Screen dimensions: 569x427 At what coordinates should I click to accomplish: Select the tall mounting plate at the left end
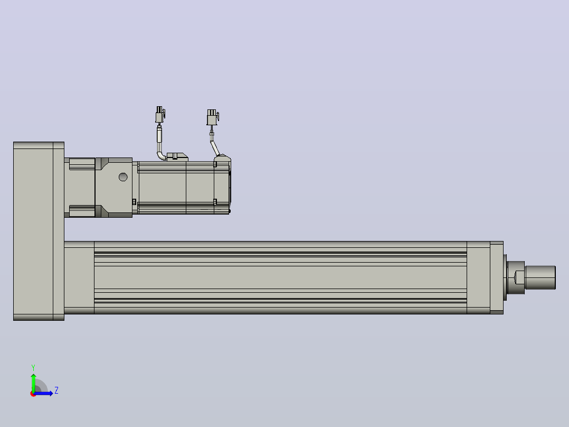point(39,231)
